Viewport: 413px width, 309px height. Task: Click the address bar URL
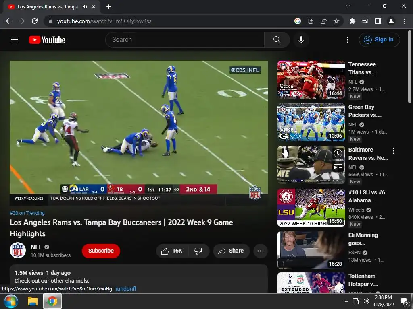coord(104,21)
